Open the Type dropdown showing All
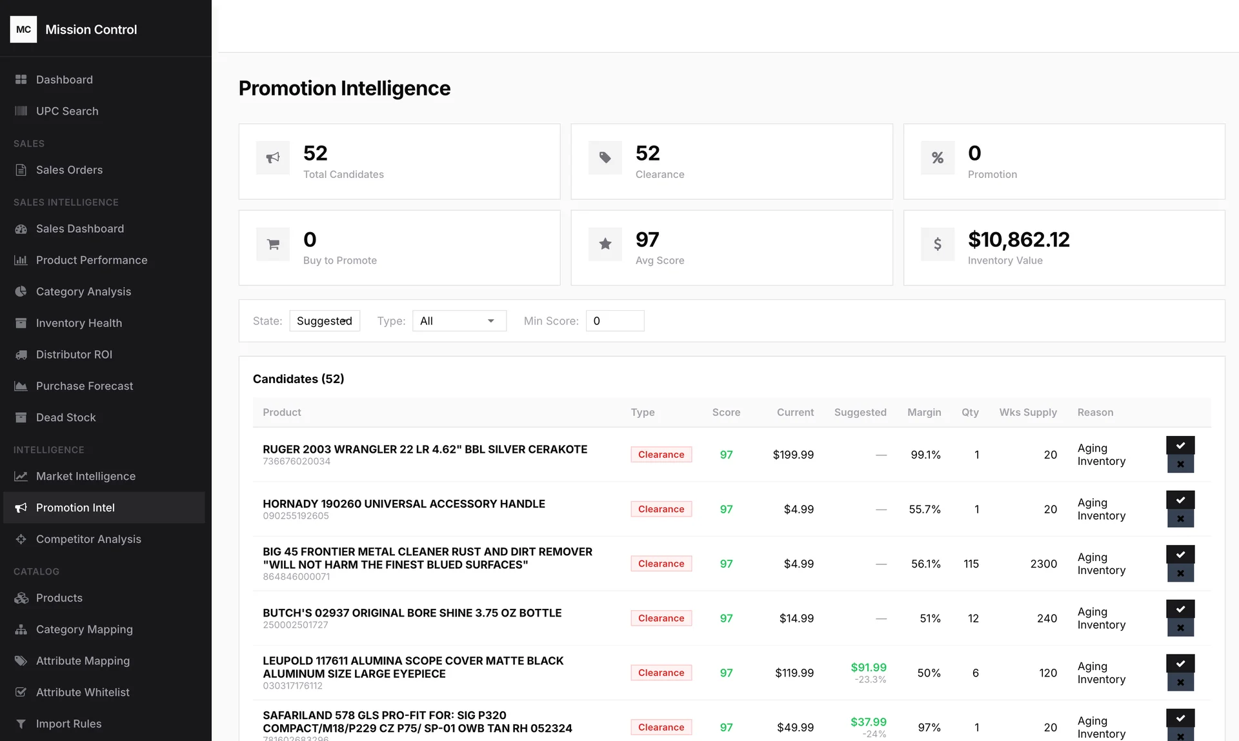The image size is (1239, 741). pyautogui.click(x=459, y=321)
